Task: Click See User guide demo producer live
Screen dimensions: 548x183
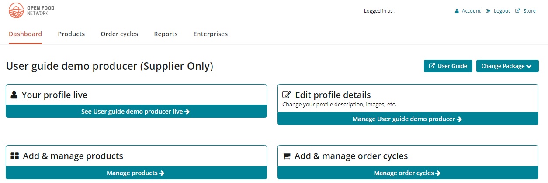Action: [135, 112]
